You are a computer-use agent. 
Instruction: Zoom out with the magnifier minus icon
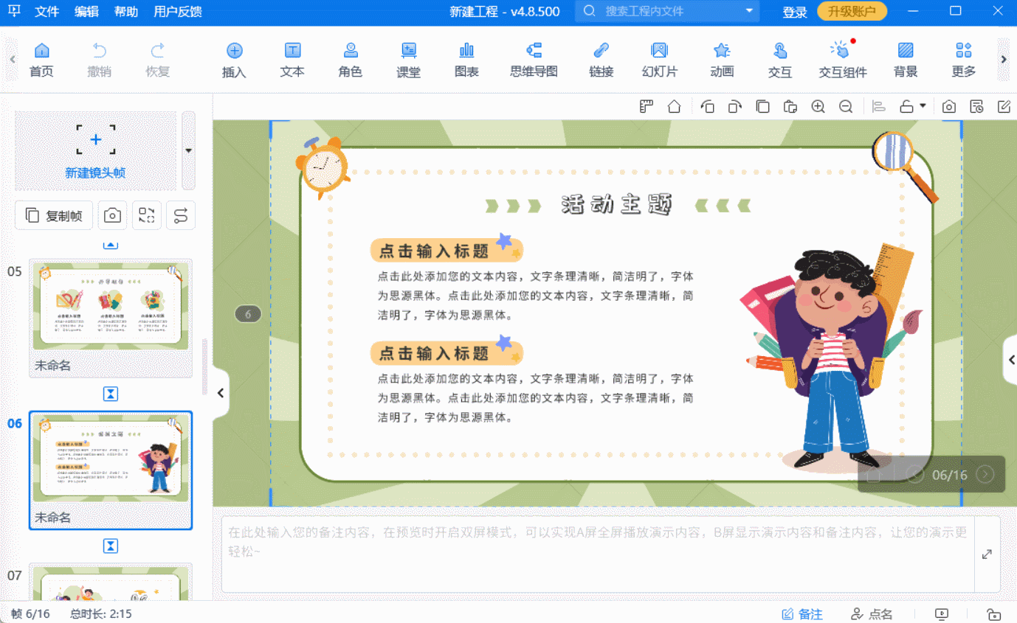tap(846, 106)
